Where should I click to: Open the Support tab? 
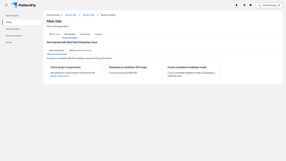pyautogui.click(x=99, y=34)
